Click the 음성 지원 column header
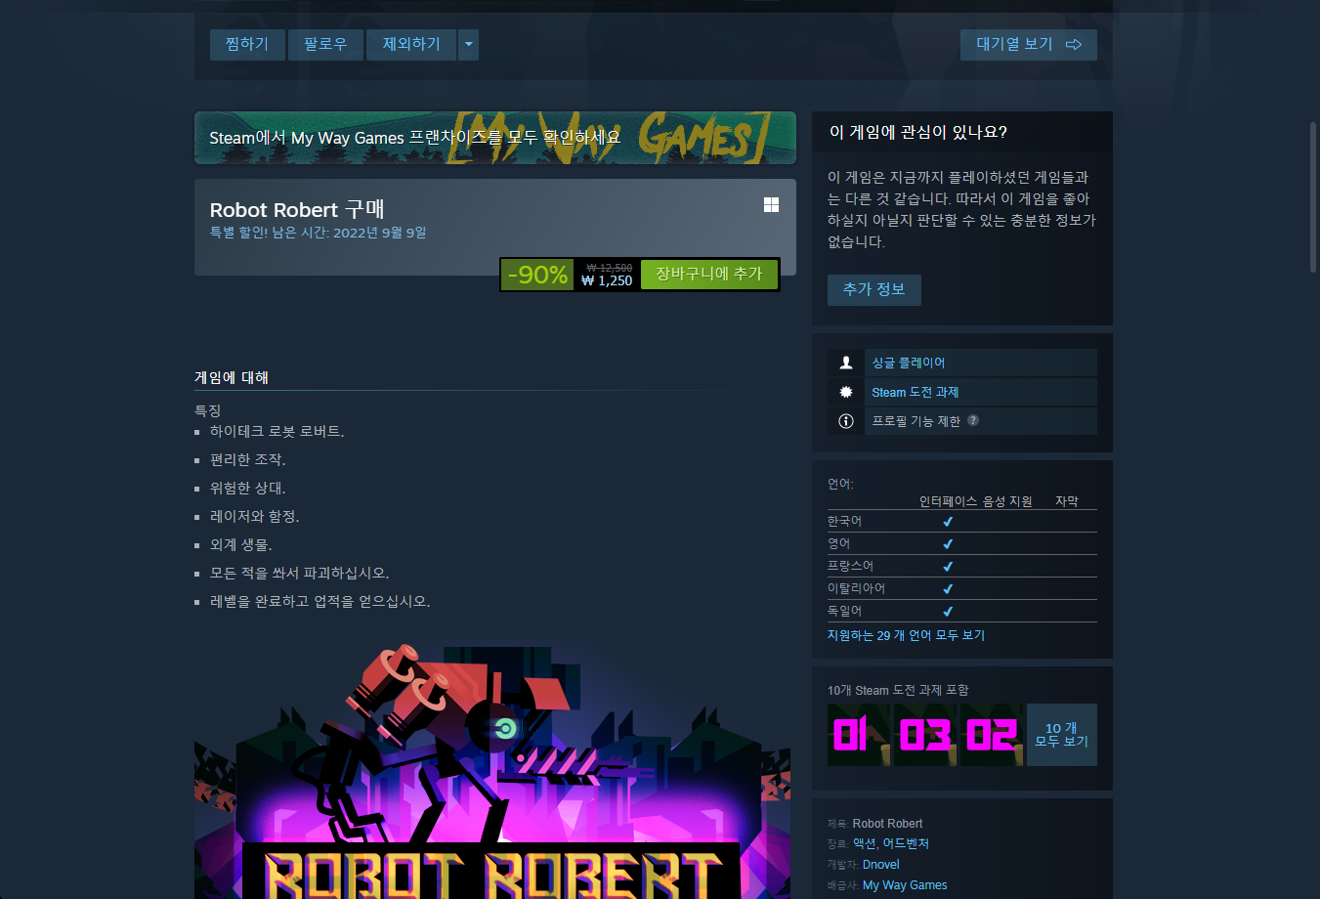 click(x=1007, y=501)
